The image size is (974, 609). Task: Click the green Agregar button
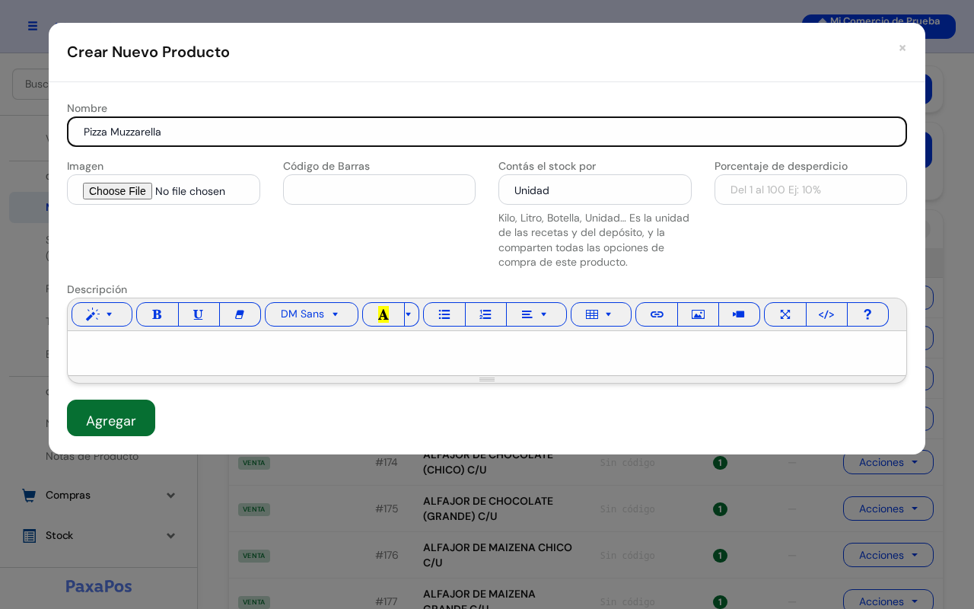111,418
